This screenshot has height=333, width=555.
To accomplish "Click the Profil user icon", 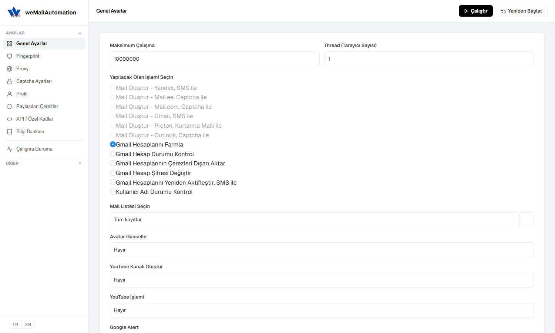I will click(x=10, y=94).
